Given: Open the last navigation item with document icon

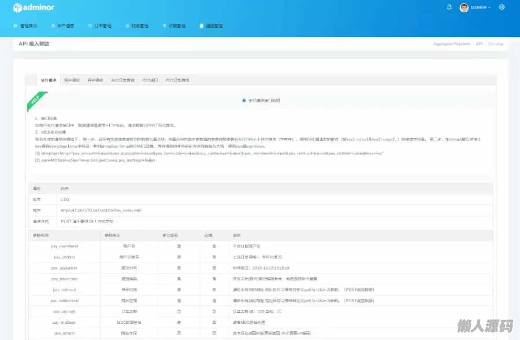Looking at the screenshot, I should click(x=211, y=25).
